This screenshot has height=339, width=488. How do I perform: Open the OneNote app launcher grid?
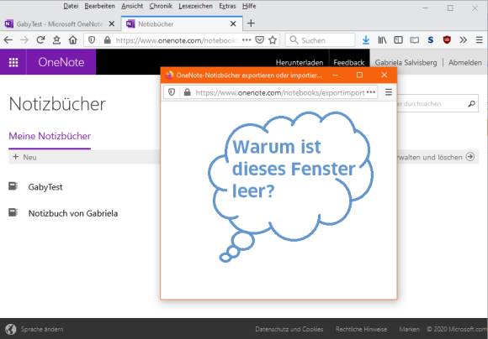(x=13, y=62)
